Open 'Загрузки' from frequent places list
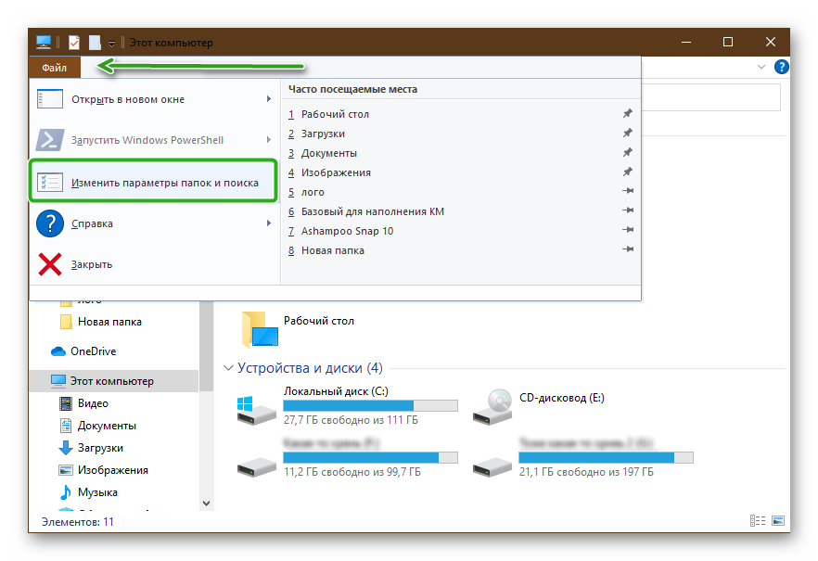The width and height of the screenshot is (818, 561). 322,134
